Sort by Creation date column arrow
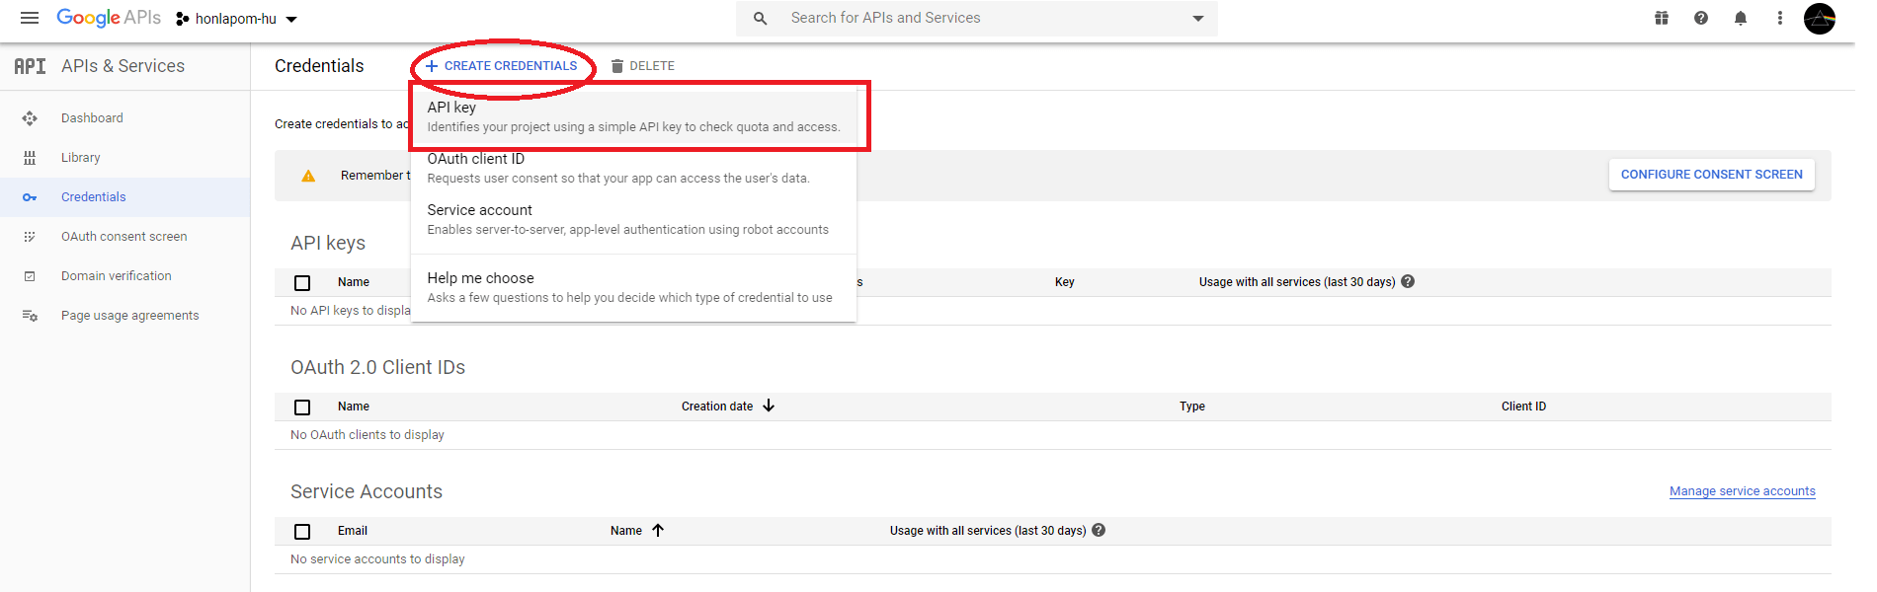The width and height of the screenshot is (1877, 592). point(769,406)
